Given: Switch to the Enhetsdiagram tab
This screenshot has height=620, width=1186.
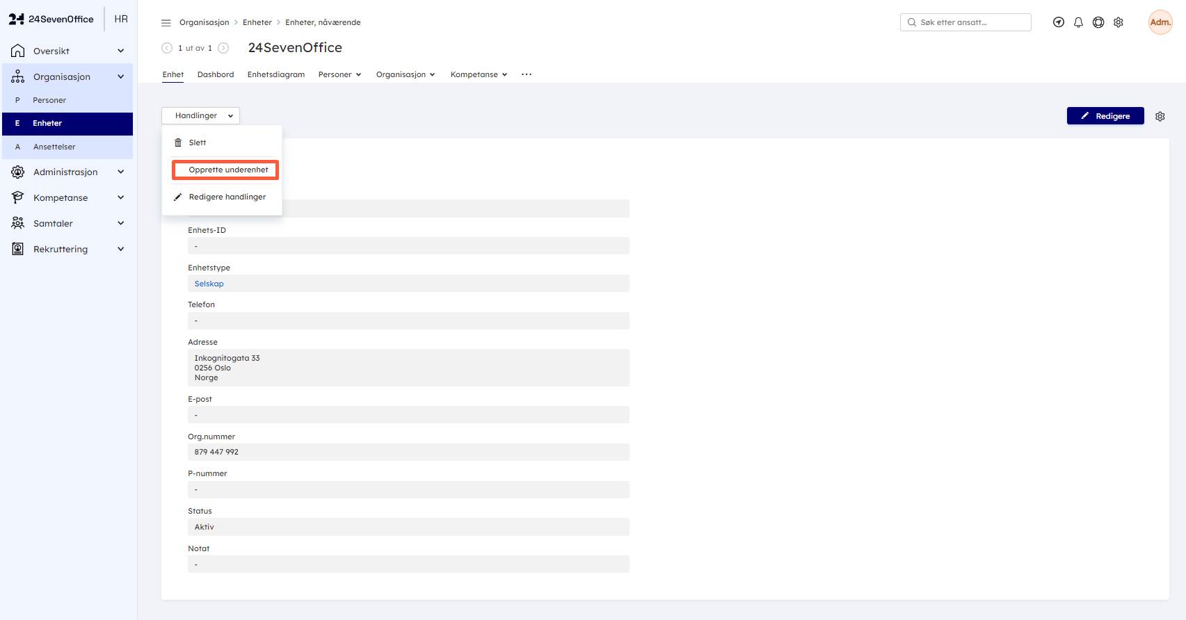Looking at the screenshot, I should click(x=276, y=74).
